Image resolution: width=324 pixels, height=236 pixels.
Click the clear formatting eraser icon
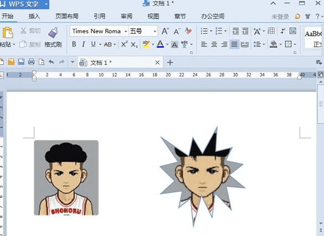click(x=188, y=31)
